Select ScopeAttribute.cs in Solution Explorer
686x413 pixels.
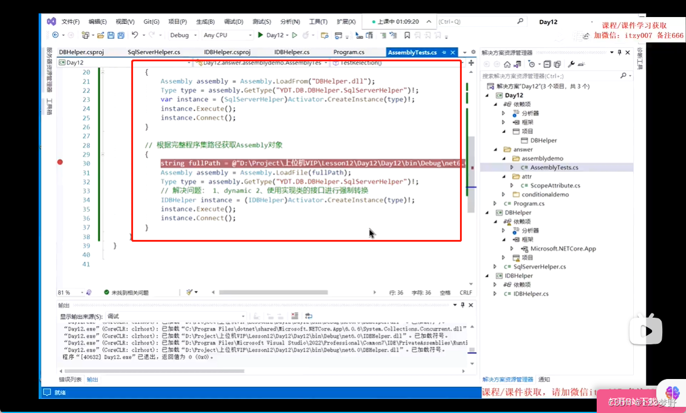(x=555, y=185)
